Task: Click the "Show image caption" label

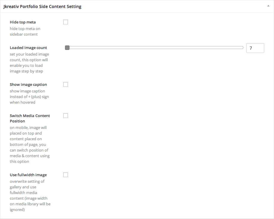Action: tap(28, 84)
